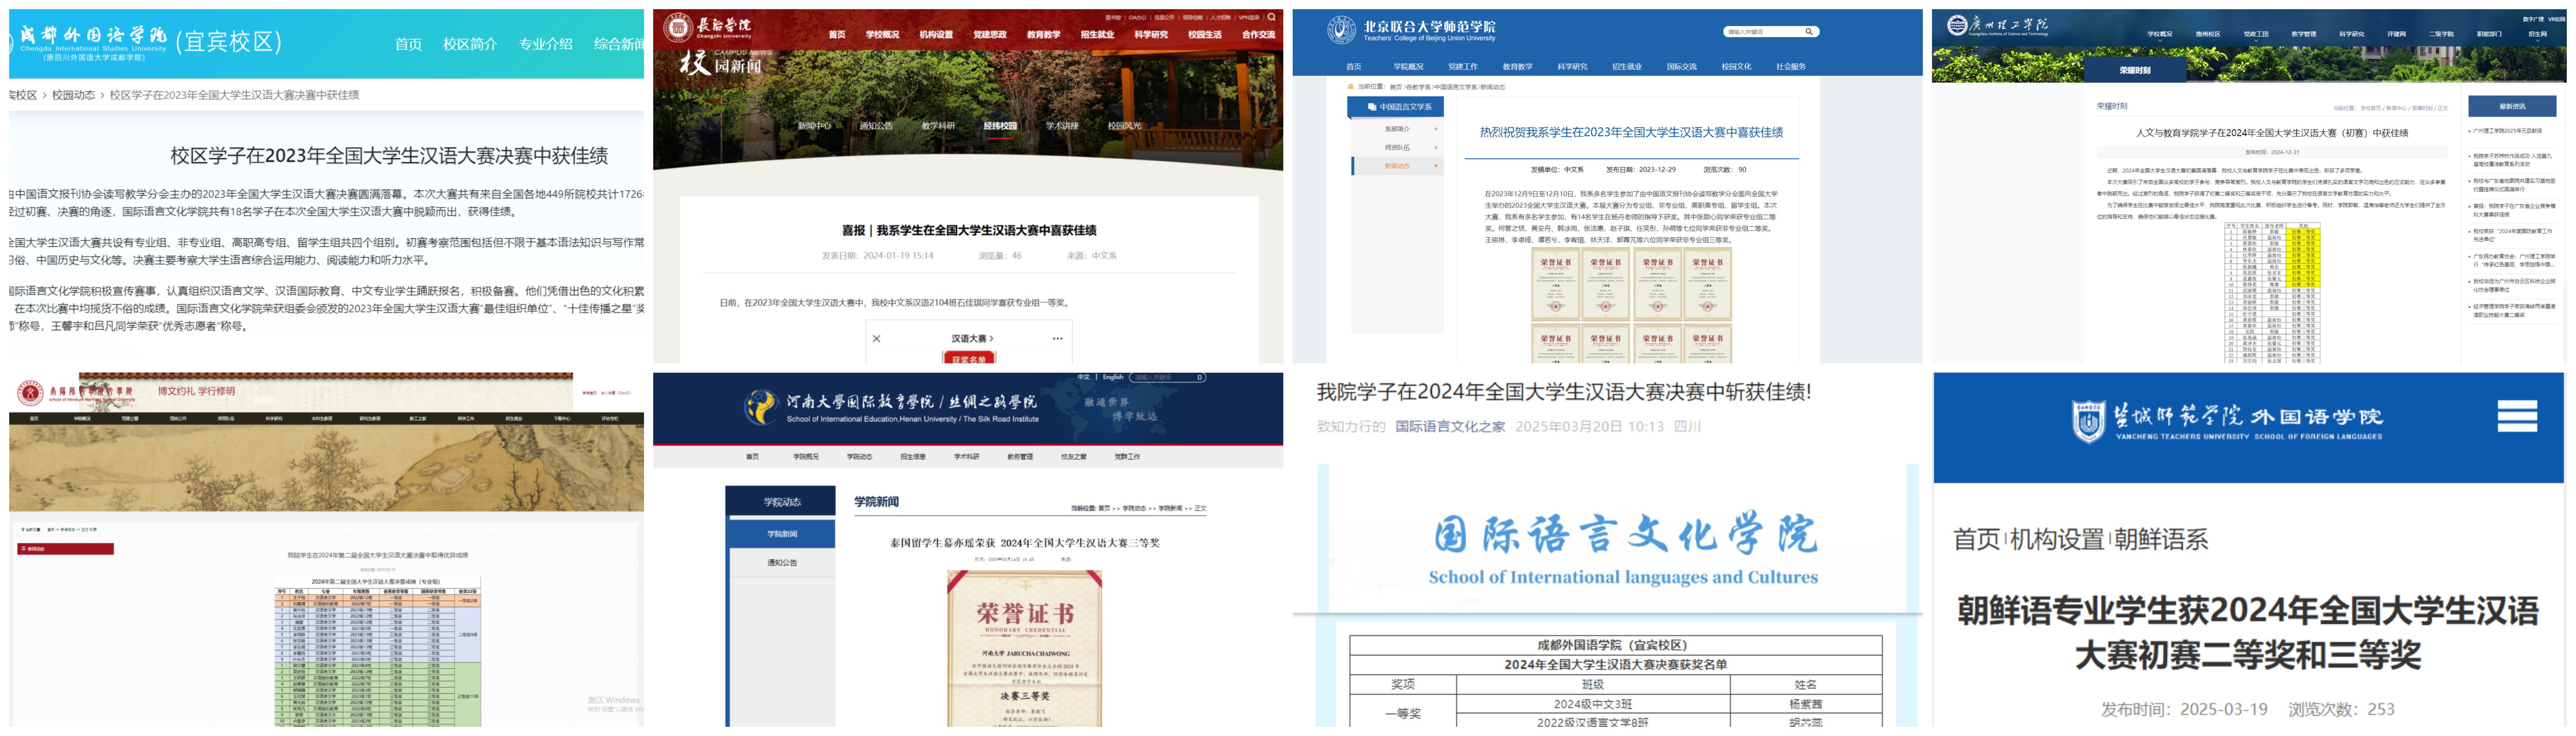Click 朝鲜语系 in the Yancheng breadcrumb

pos(2161,540)
